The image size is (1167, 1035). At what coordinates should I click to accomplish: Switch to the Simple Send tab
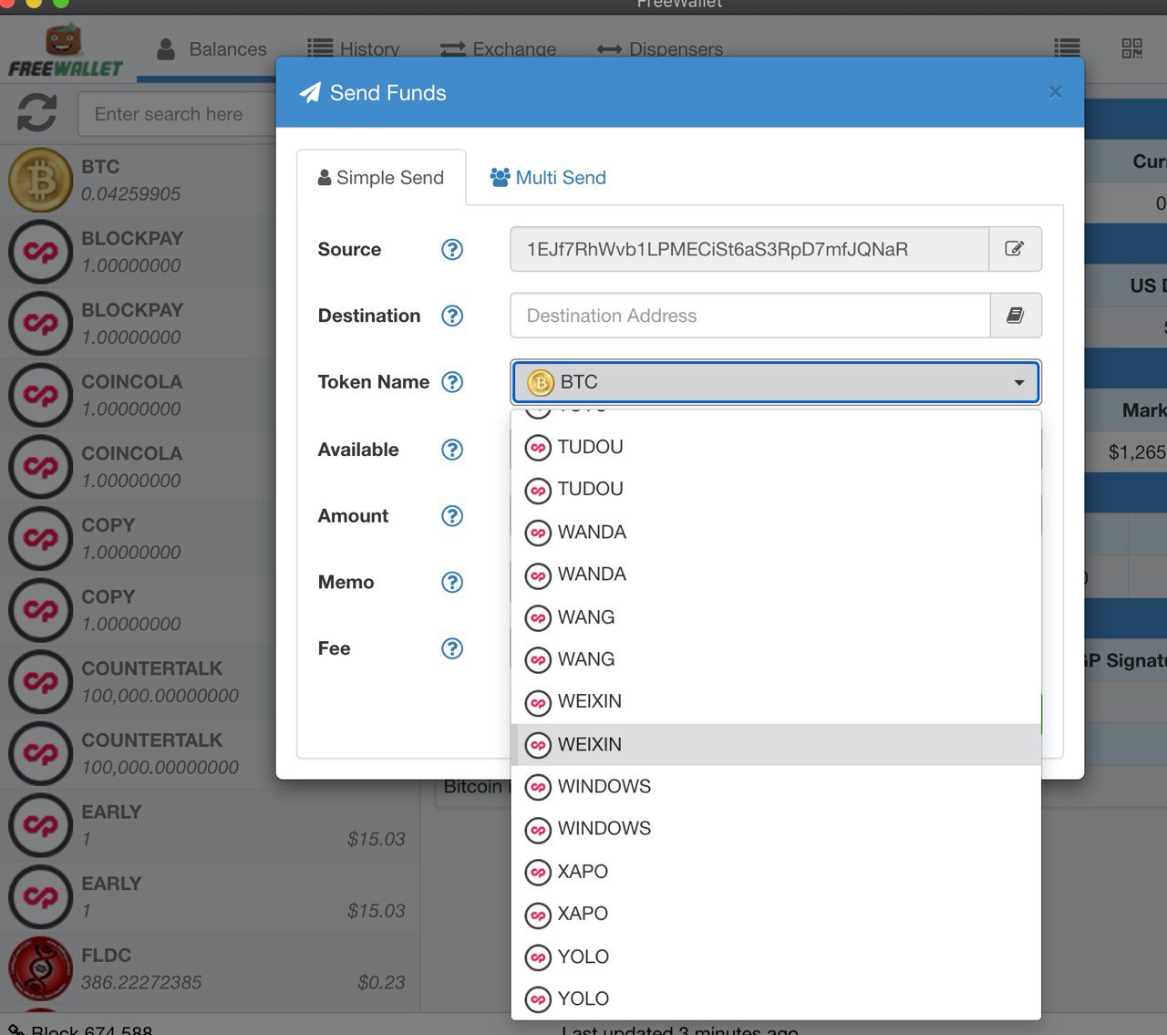(x=381, y=178)
